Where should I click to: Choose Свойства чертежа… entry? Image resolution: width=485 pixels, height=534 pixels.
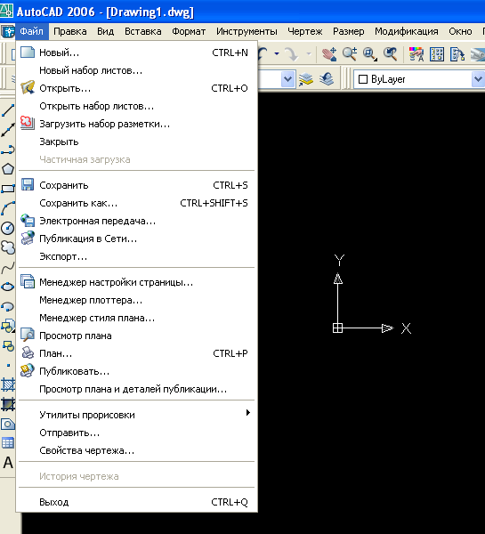pyautogui.click(x=136, y=450)
